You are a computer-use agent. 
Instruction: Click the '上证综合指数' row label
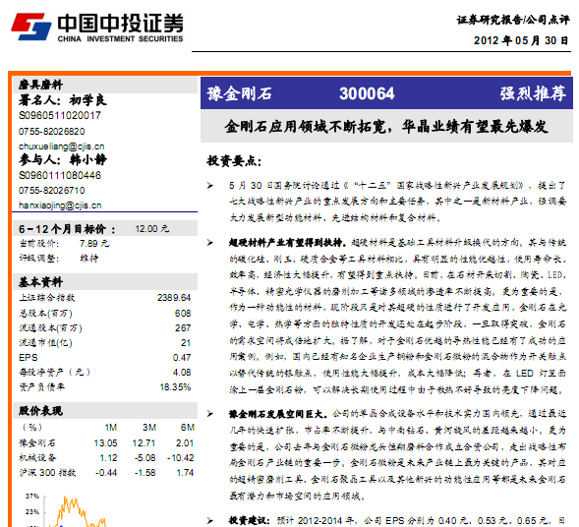coord(47,297)
